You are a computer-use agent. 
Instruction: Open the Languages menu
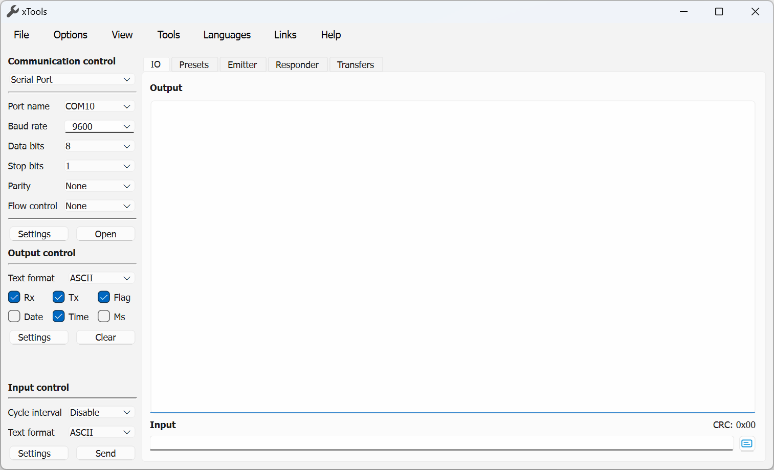click(227, 35)
